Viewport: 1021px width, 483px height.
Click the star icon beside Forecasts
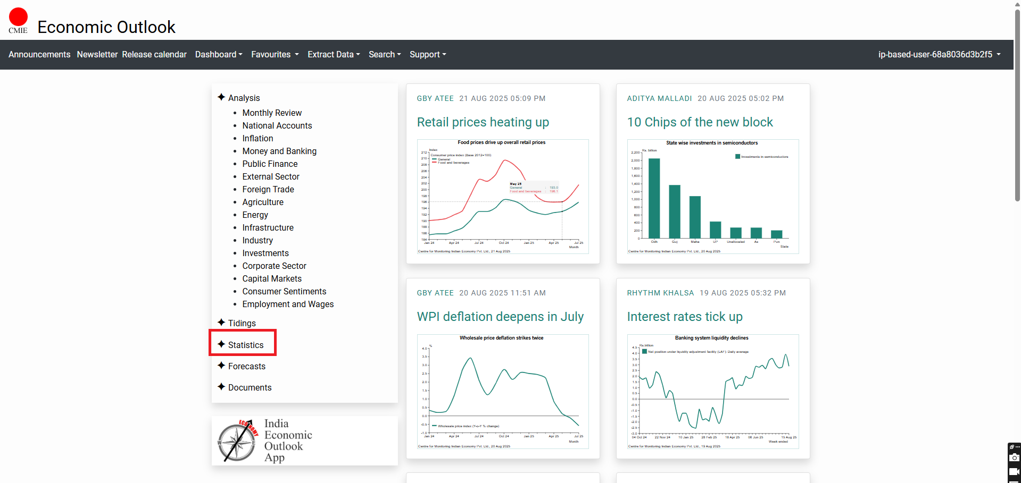[221, 366]
